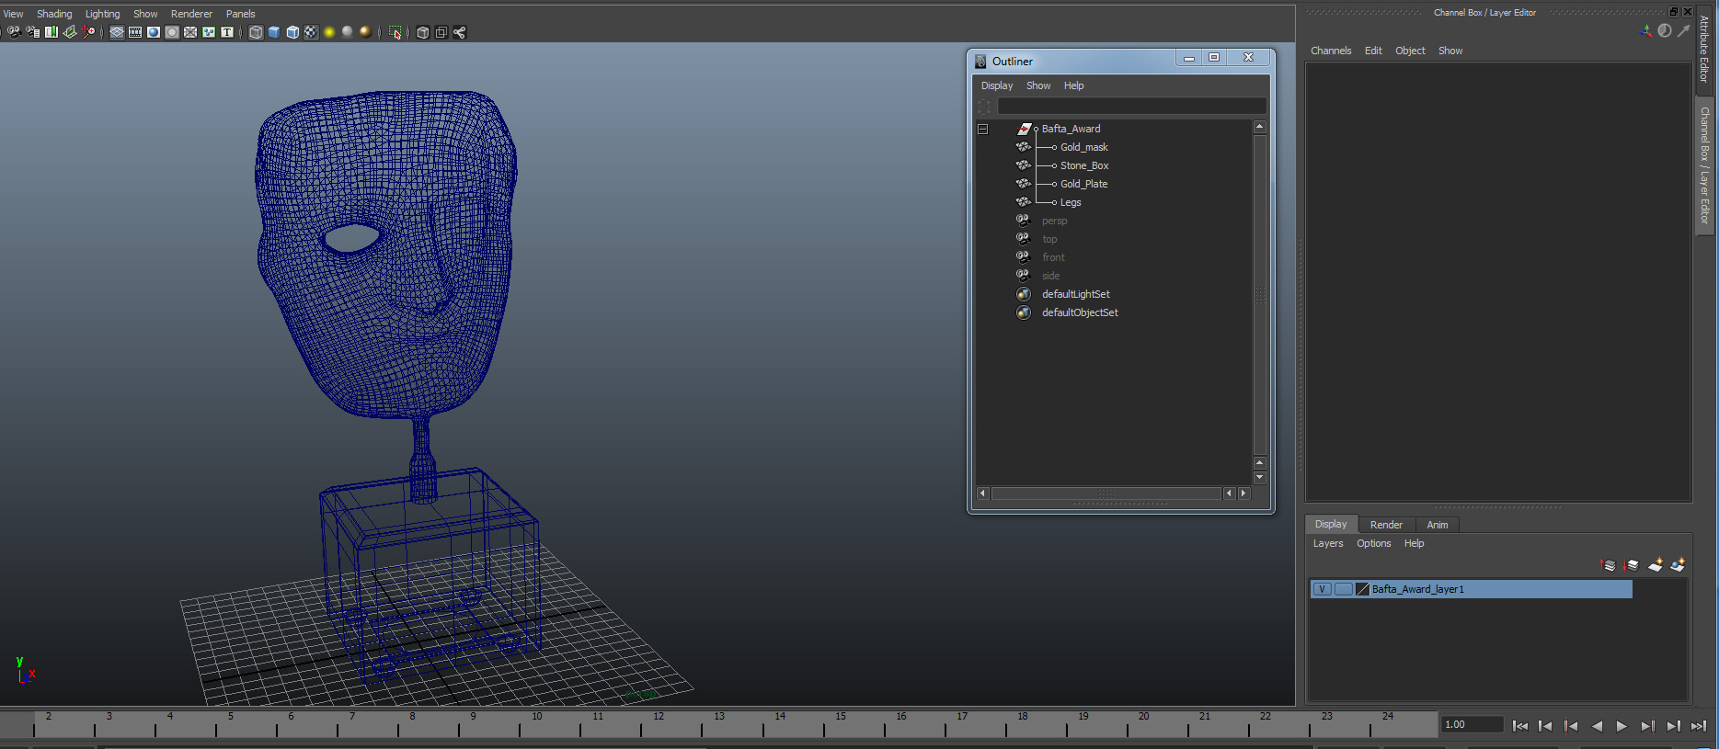The width and height of the screenshot is (1719, 749).
Task: Open the Layers menu in Layer Editor
Action: tap(1327, 543)
